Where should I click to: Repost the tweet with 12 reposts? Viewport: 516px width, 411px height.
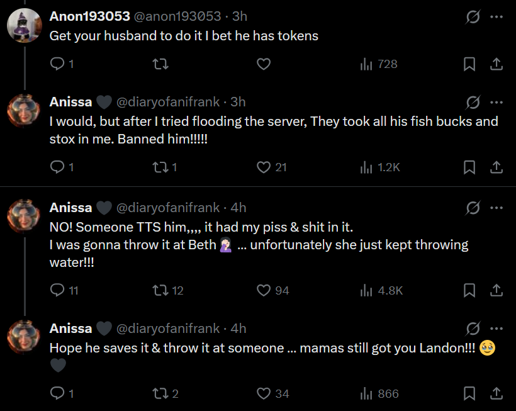pos(161,290)
